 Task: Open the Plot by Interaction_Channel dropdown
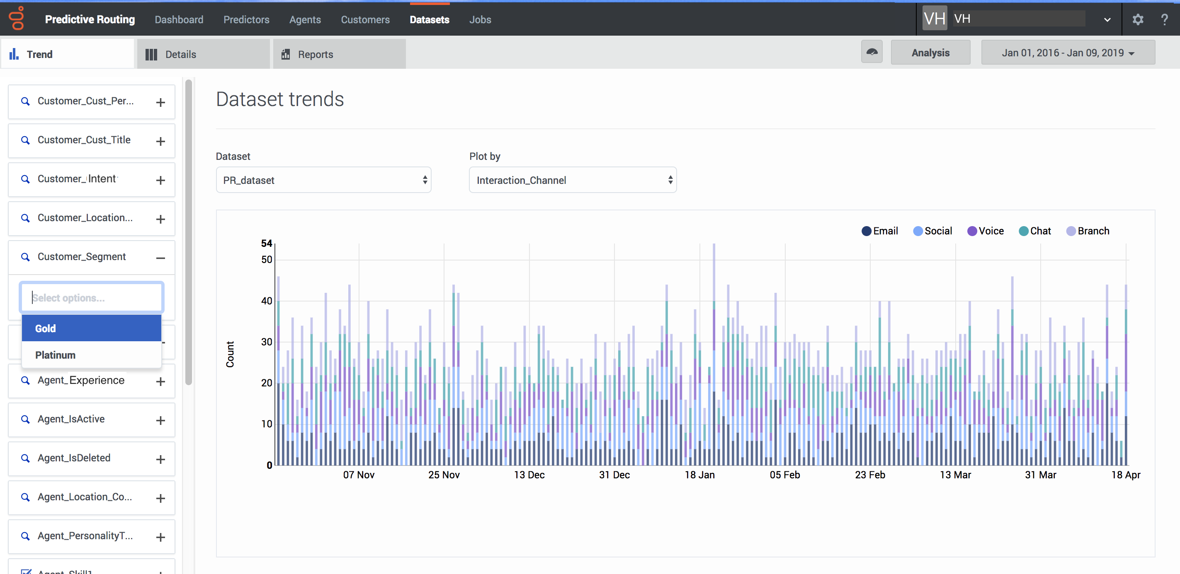(573, 180)
